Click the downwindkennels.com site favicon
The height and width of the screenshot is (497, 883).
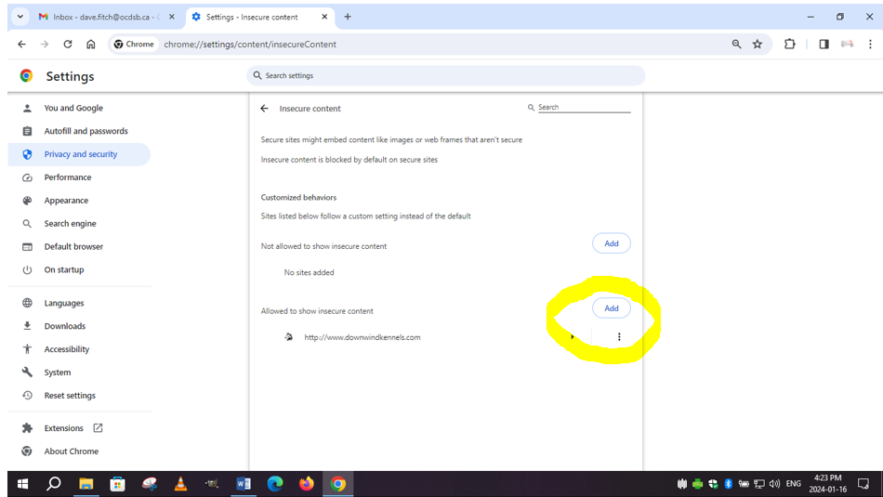point(288,336)
